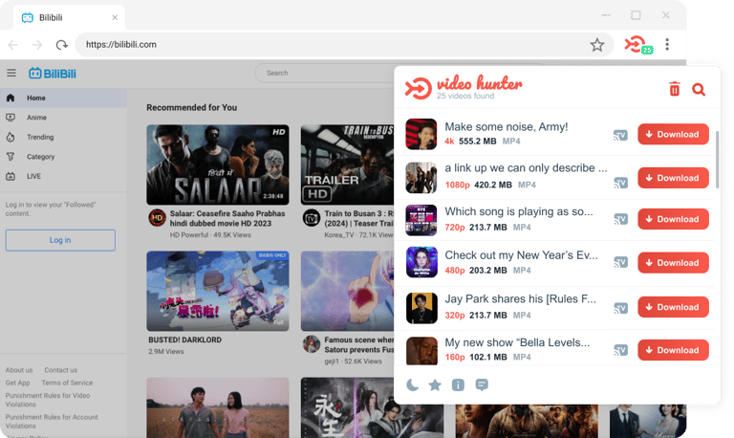Cast 'a link up we can only describe' to TV

point(620,183)
